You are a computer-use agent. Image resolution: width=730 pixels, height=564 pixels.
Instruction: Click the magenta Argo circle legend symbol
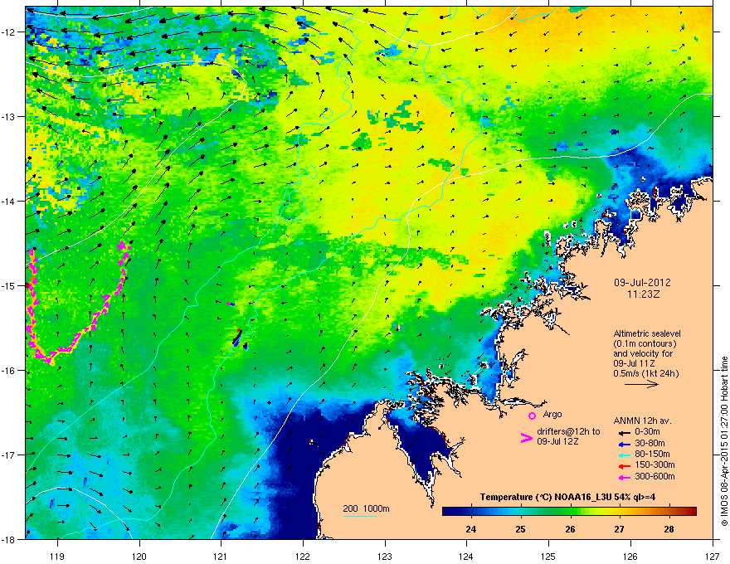(532, 416)
